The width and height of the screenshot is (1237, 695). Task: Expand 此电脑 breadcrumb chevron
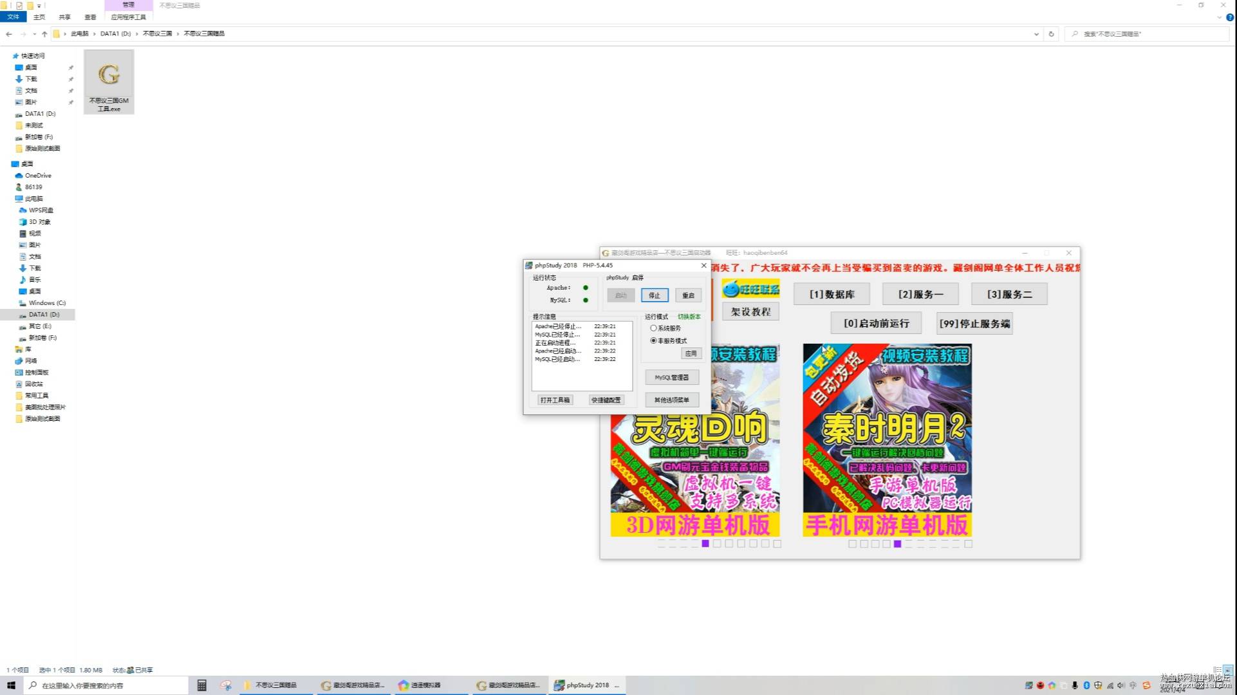pyautogui.click(x=95, y=34)
